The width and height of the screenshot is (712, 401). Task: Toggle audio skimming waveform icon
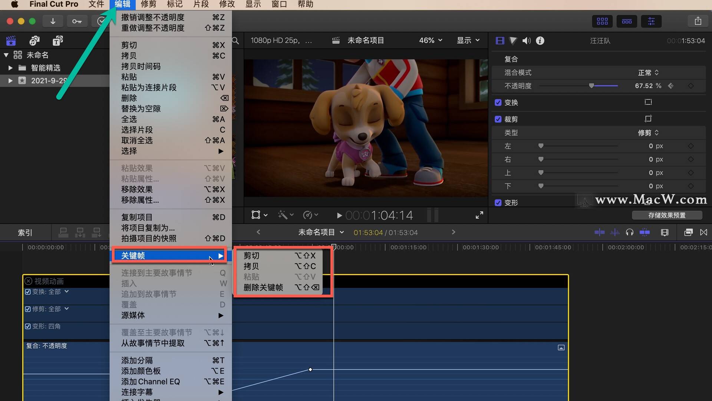(614, 232)
